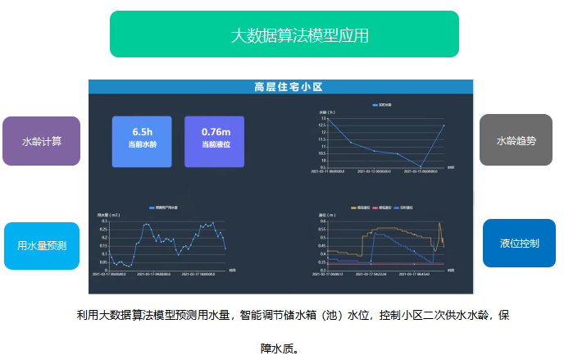Screen dimensions: 564x360
Task: Click the orange spike peak in 液位 chart
Action: 440,223
